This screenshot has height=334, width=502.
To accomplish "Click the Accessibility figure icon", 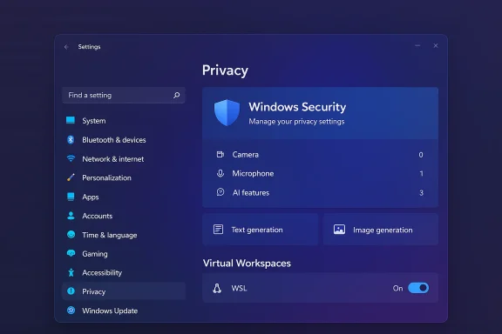I will click(x=71, y=272).
